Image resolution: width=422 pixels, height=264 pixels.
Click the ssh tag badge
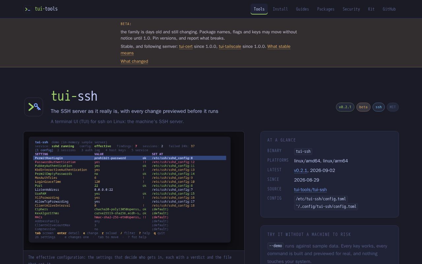(378, 107)
